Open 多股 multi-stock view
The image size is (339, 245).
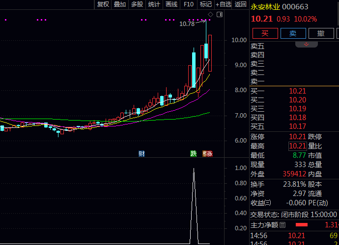[x=137, y=4]
